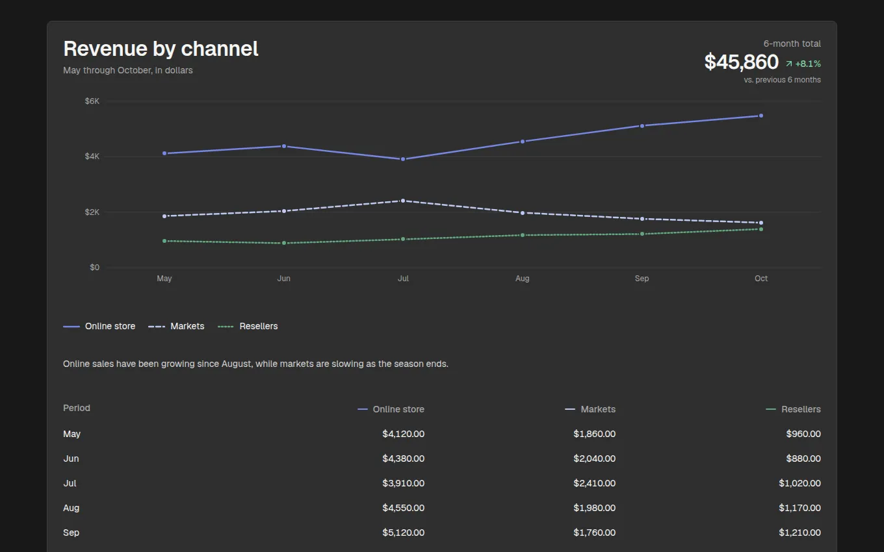Select the Resellers table column header

(x=794, y=409)
